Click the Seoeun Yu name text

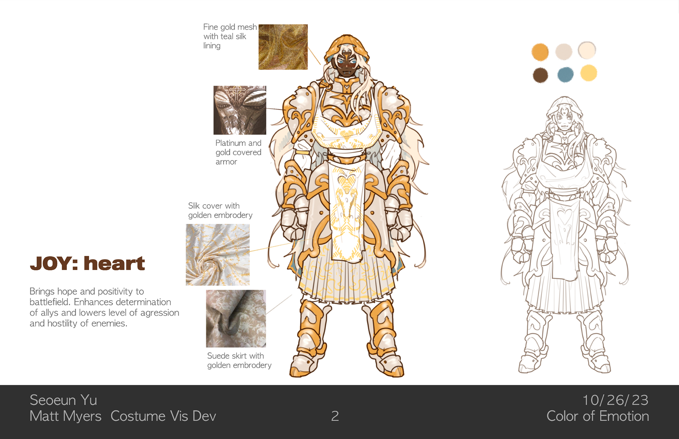63,400
